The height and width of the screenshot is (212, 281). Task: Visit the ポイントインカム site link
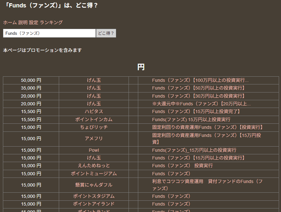94,120
